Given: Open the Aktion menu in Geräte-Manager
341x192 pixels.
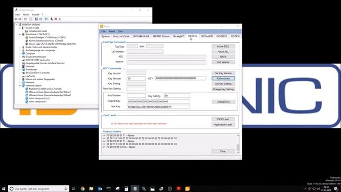Looking at the screenshot, I should pos(26,14).
